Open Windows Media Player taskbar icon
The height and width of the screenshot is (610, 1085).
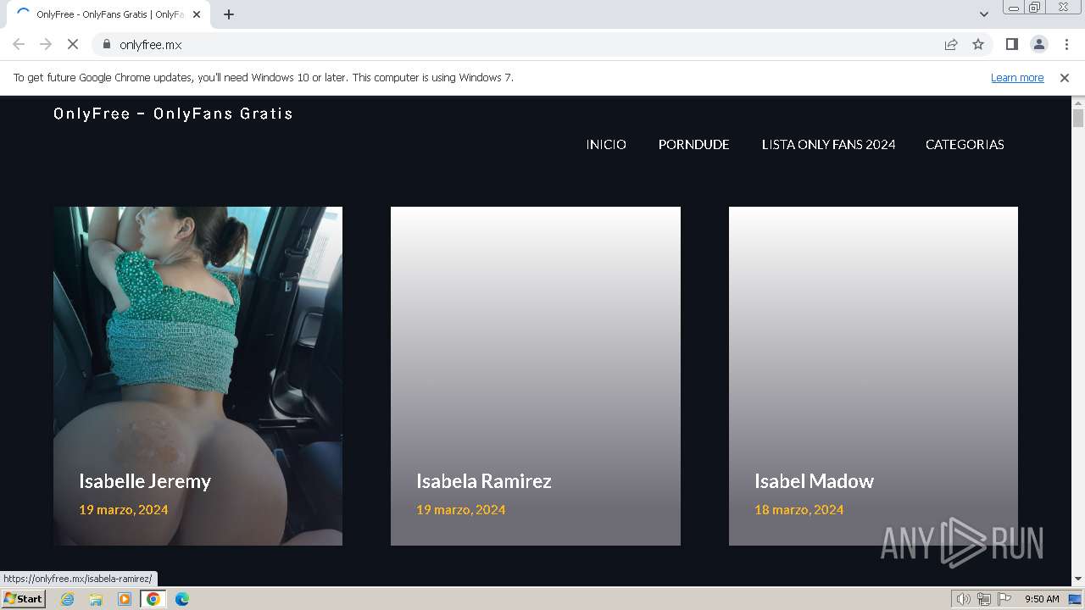[x=125, y=599]
